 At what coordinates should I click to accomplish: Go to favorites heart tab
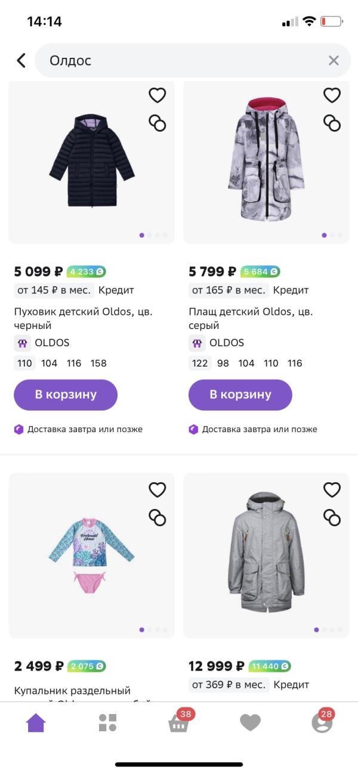[x=250, y=723]
